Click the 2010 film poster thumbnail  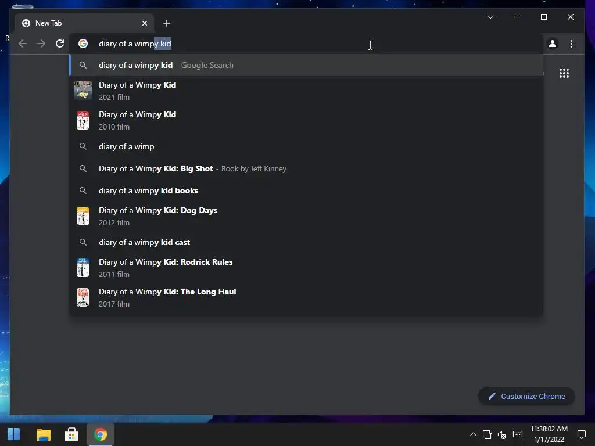click(83, 120)
